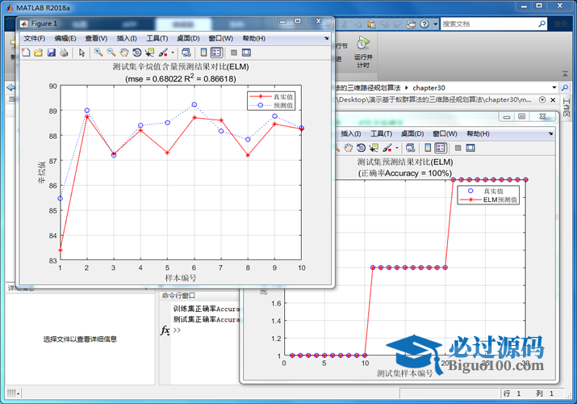Screen dimensions: 577x404
Task: Select Edit Plot arrow tool in Figure 1
Action: point(82,53)
